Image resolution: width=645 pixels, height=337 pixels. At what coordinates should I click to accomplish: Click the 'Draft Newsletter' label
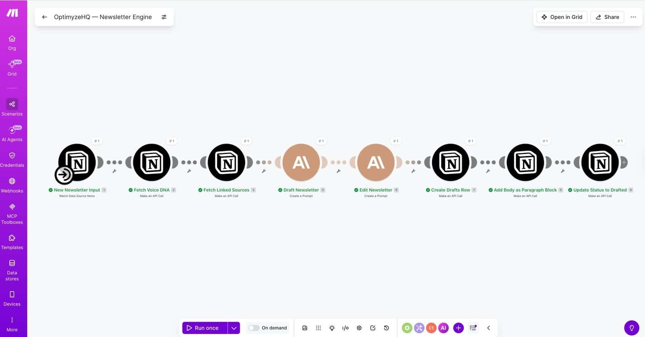click(x=301, y=190)
